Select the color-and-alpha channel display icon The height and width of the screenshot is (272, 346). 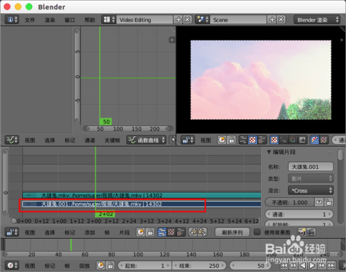(314, 140)
